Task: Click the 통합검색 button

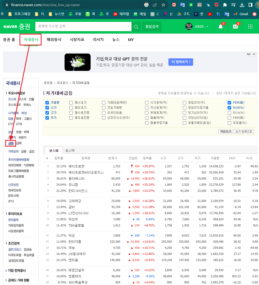Action: (x=152, y=27)
